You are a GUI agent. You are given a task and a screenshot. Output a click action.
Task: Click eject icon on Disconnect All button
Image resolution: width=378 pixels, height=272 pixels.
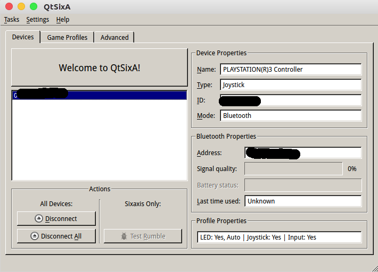35,236
